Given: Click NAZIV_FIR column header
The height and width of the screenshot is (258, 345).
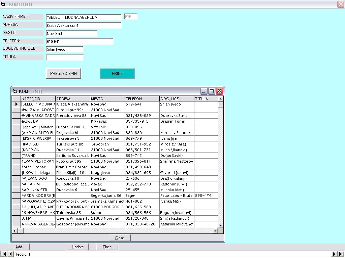Looking at the screenshot, I should (x=38, y=99).
